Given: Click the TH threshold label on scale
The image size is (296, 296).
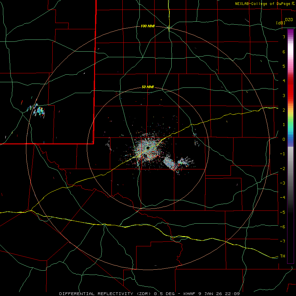Looking at the screenshot, I should [283, 256].
